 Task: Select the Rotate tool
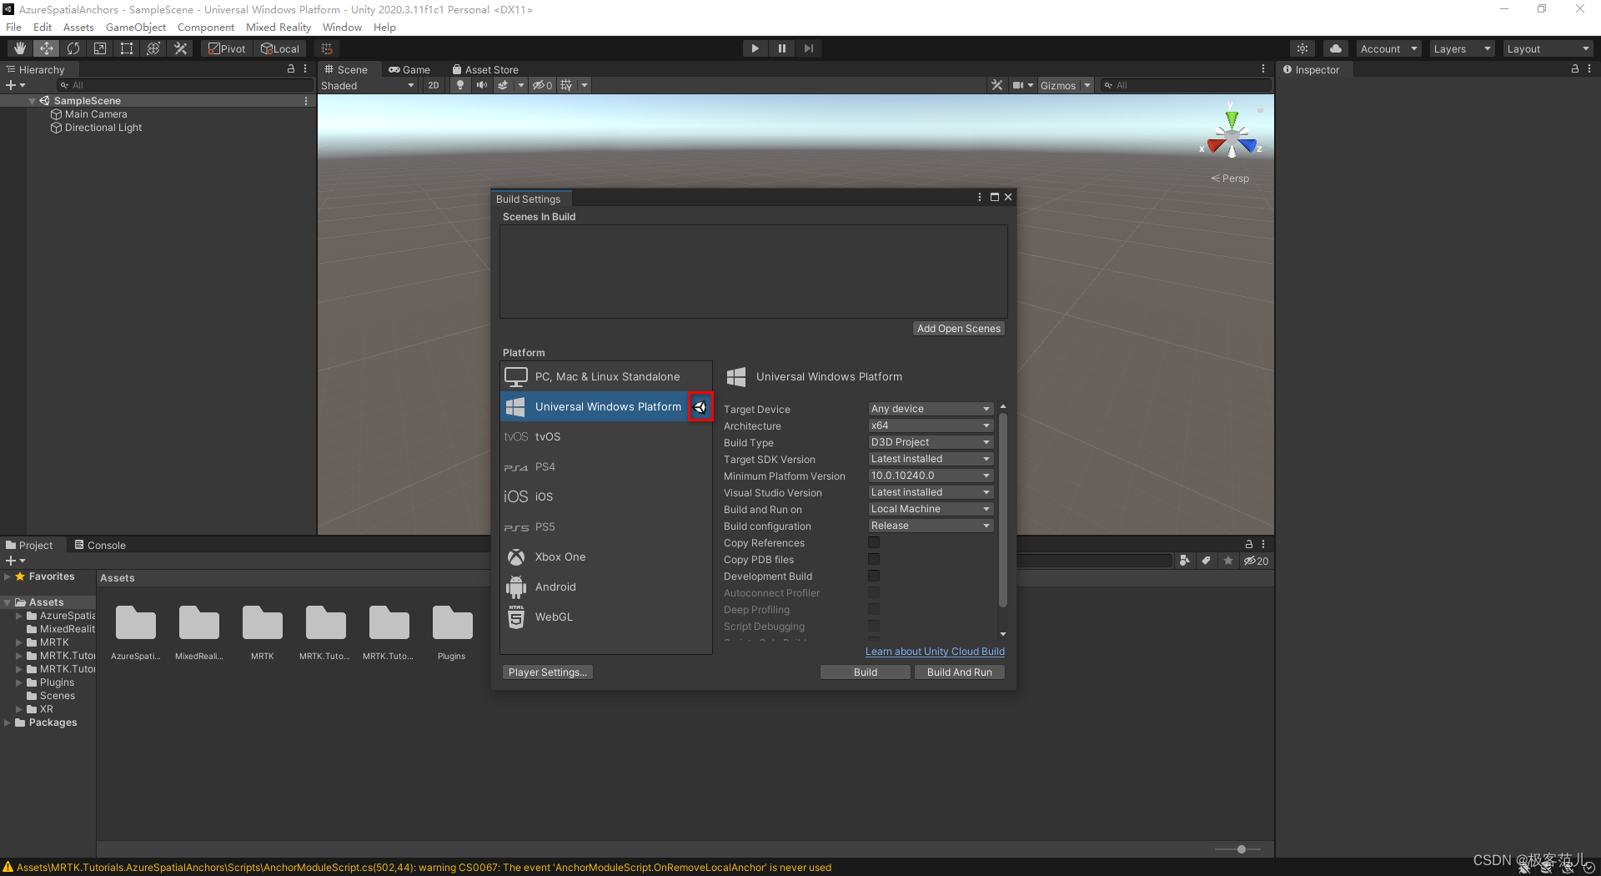(x=73, y=48)
